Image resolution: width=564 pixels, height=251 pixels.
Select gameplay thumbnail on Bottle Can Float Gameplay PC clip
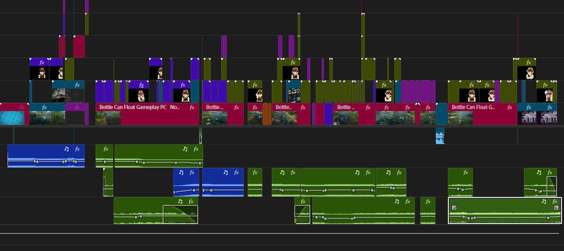coord(108,117)
